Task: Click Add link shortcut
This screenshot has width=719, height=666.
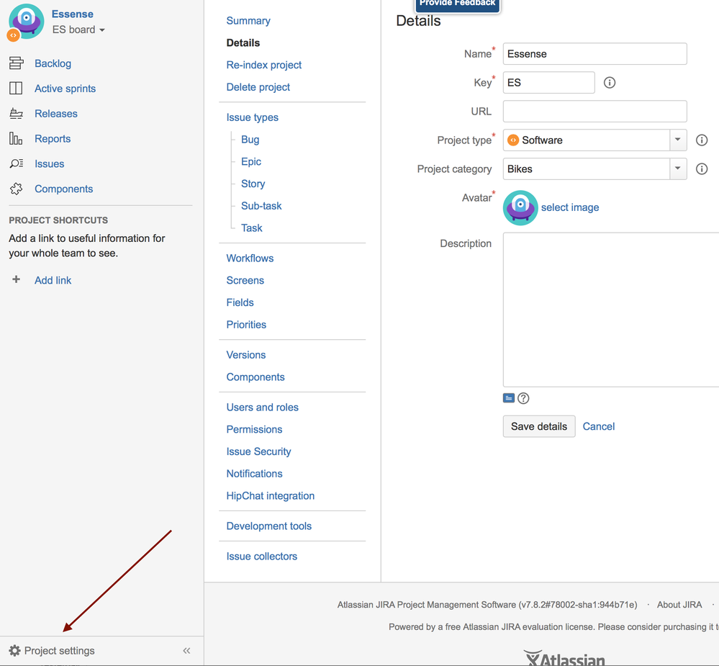Action: click(53, 280)
